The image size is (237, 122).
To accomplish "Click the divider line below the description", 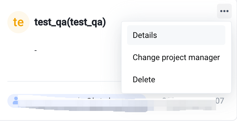I will 64,81.
